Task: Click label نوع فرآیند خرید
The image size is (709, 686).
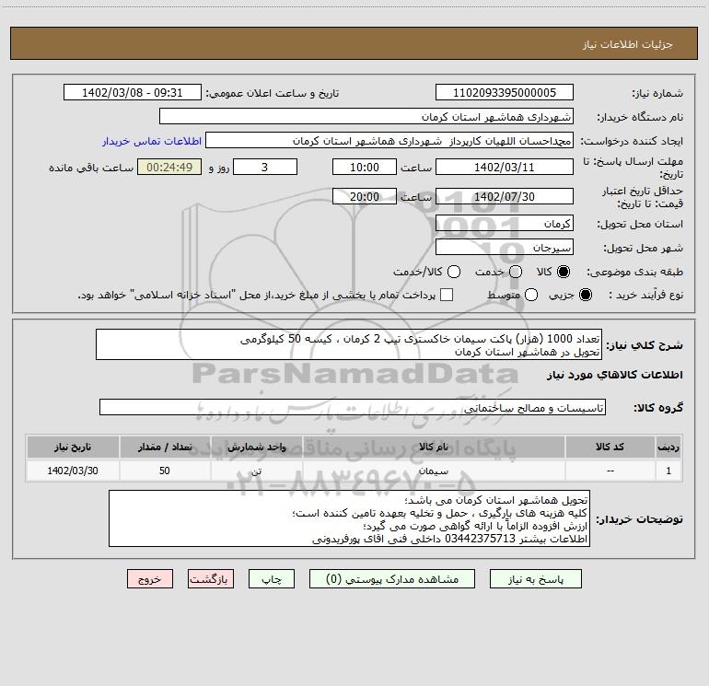Action: (x=645, y=295)
